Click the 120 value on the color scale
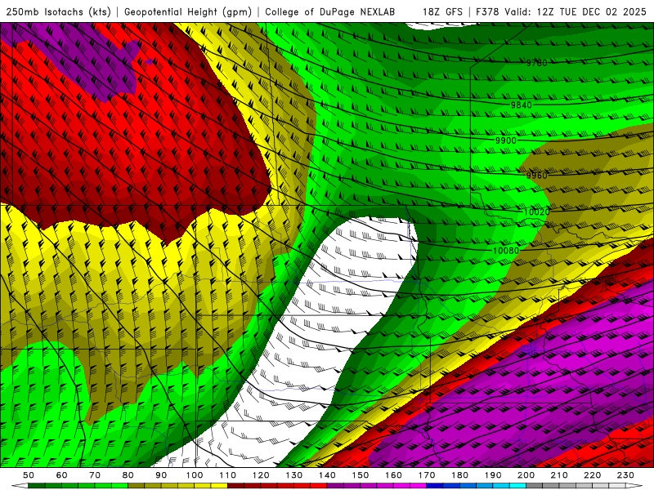Screen dimensions: 654x490 tap(261, 475)
